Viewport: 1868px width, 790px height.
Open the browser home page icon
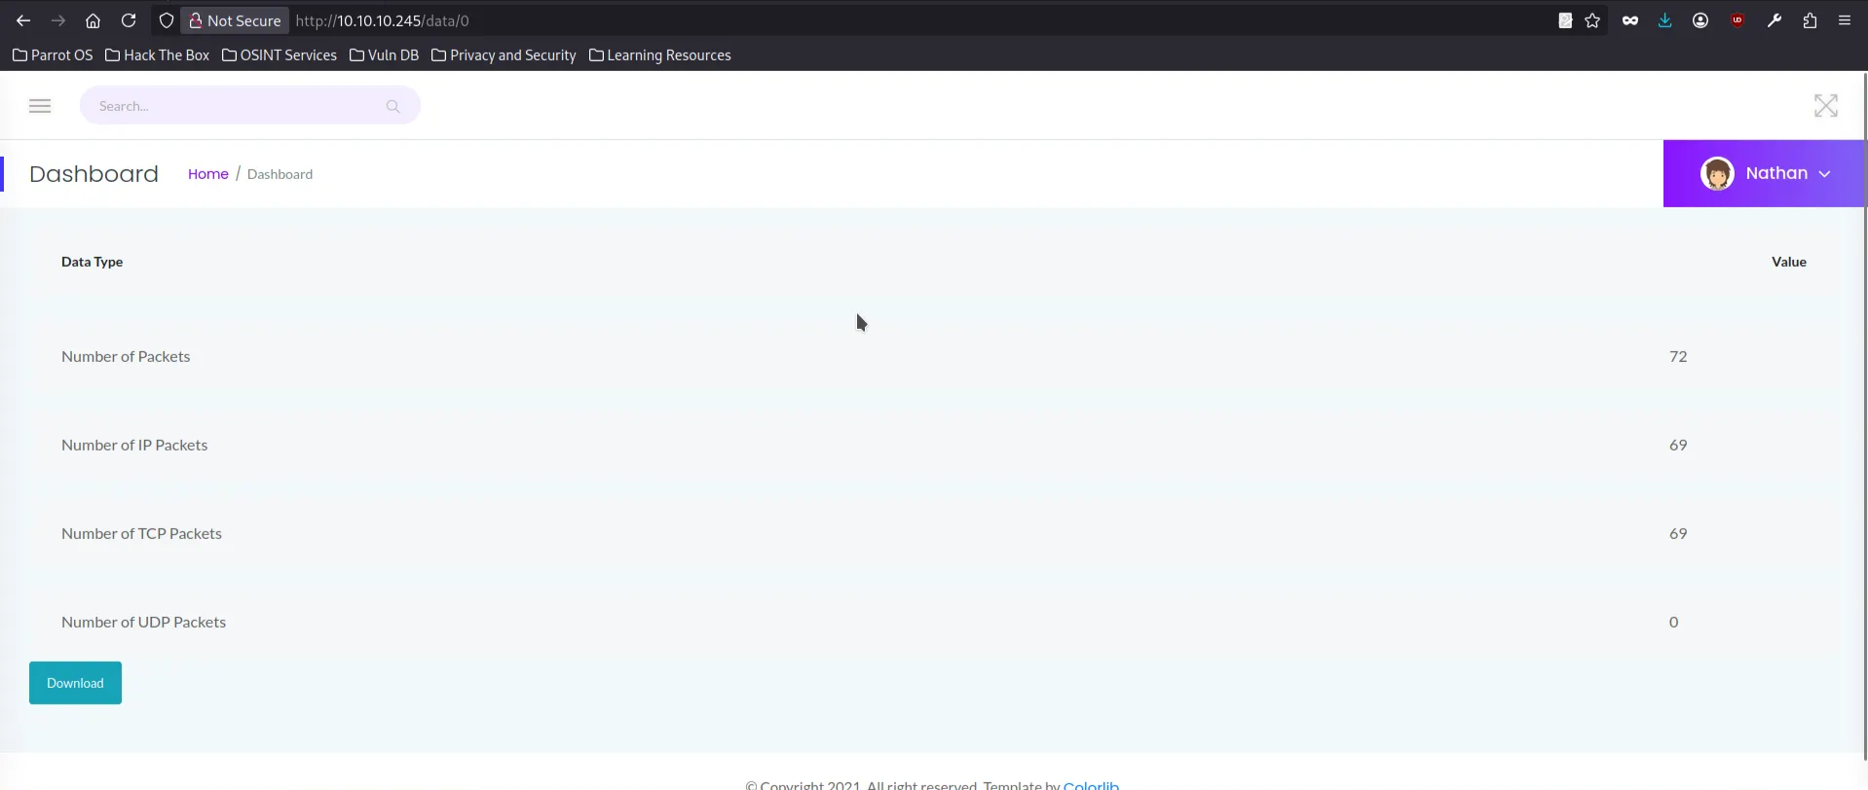tap(93, 20)
